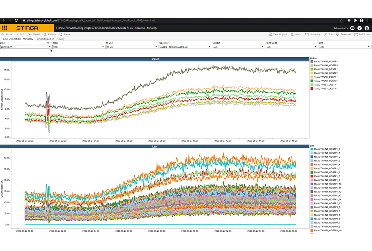
Task: View site info via the padlock icon
Action: 24,20
